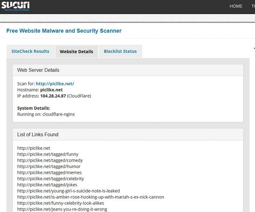Select the tagged/jokes link row

click(47, 185)
